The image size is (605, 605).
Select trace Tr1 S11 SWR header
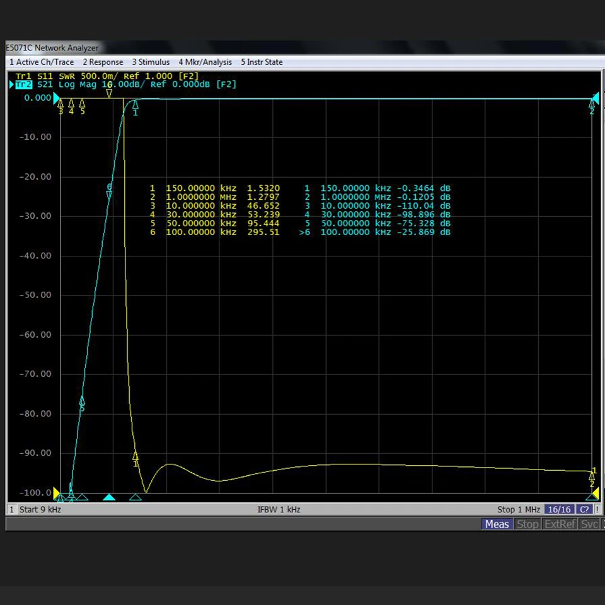[x=107, y=76]
